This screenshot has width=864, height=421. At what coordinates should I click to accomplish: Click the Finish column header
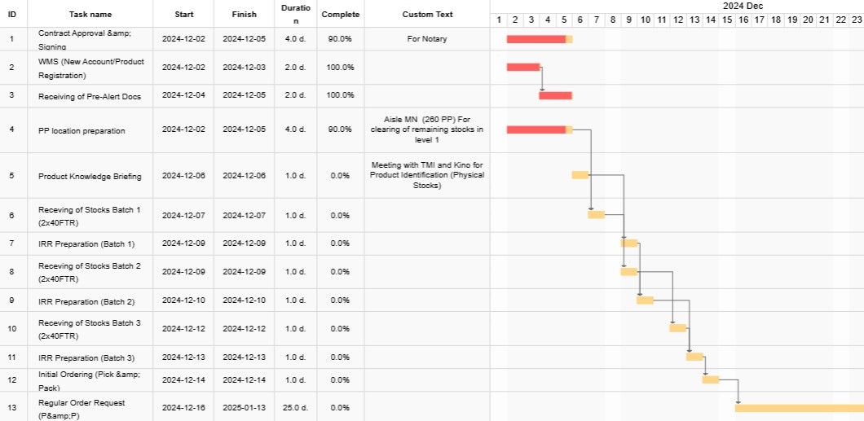(244, 15)
